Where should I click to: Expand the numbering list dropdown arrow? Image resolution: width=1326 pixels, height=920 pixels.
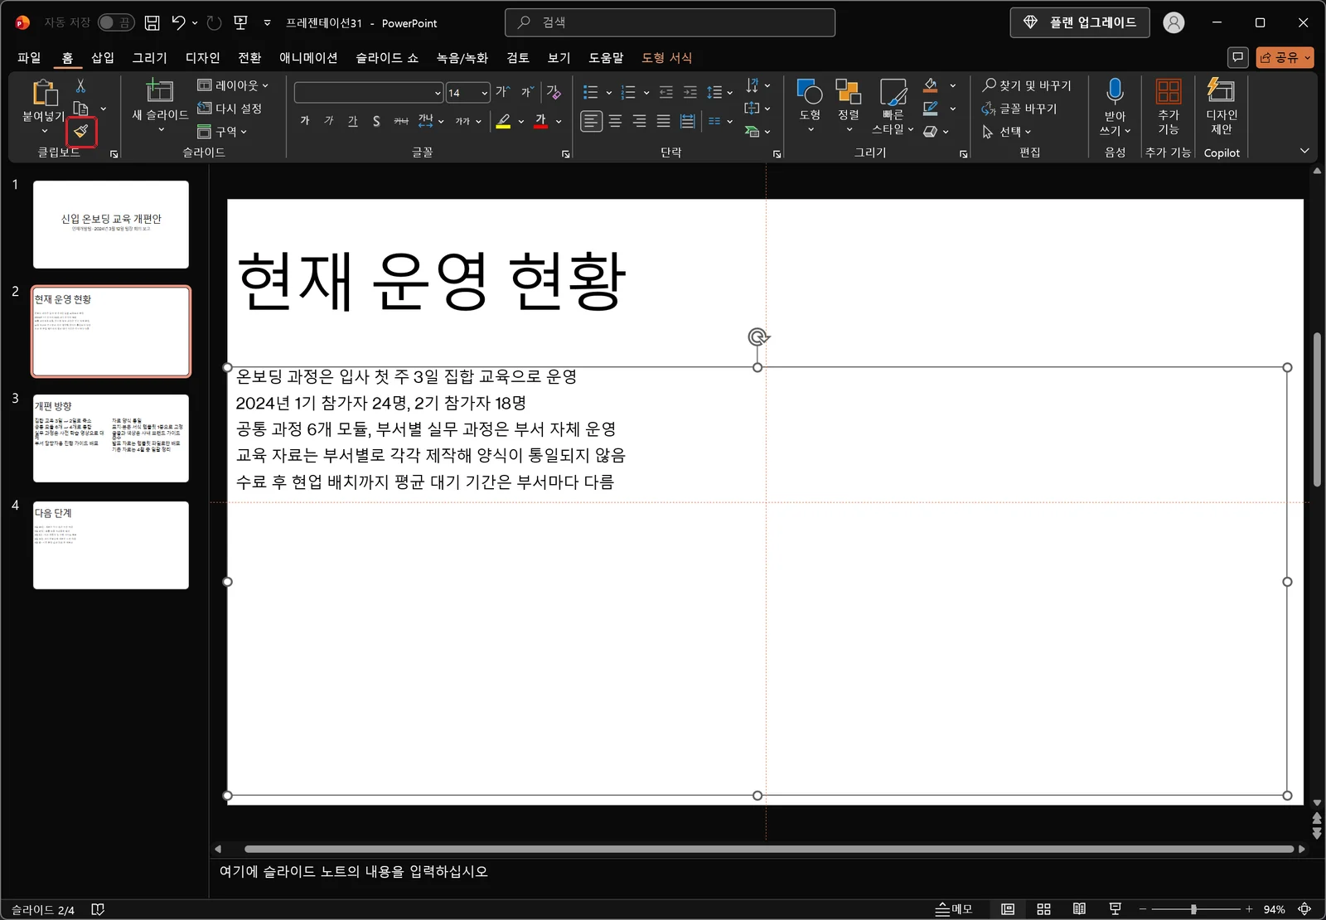click(x=646, y=93)
